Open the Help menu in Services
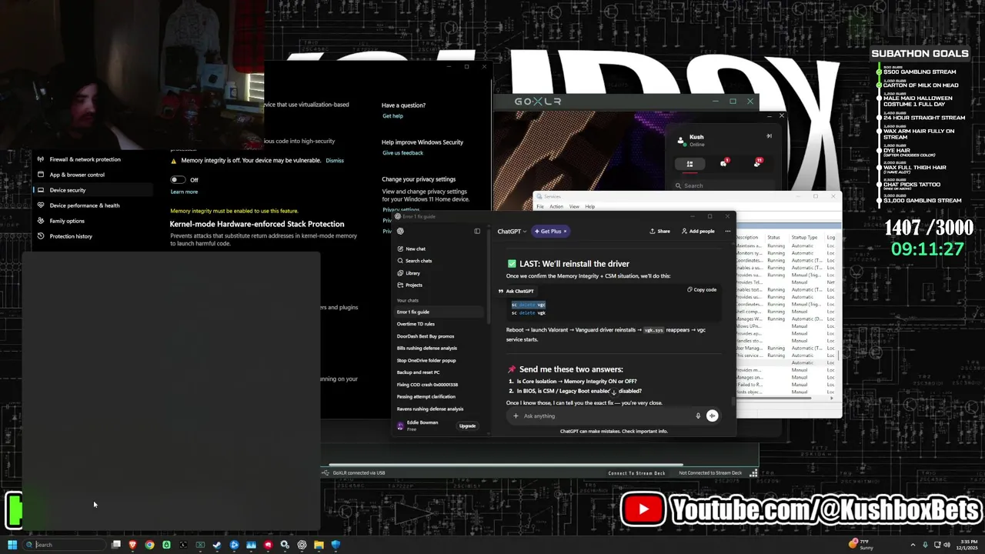Screen dimensions: 985x554 tap(589, 206)
